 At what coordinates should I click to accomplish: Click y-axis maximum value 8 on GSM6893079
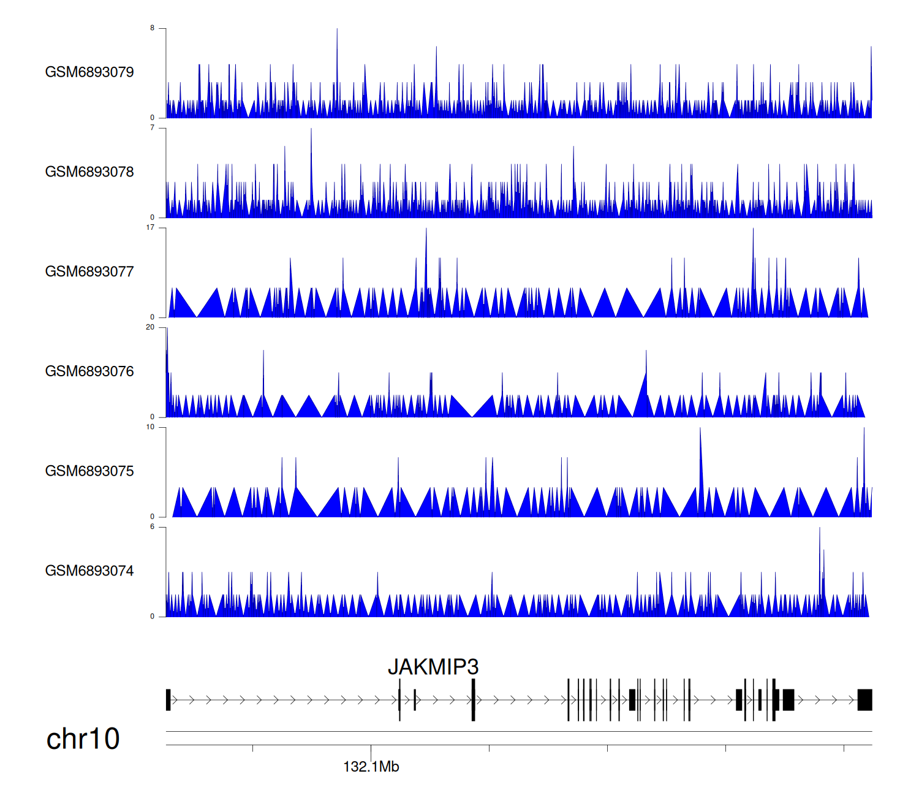[152, 28]
